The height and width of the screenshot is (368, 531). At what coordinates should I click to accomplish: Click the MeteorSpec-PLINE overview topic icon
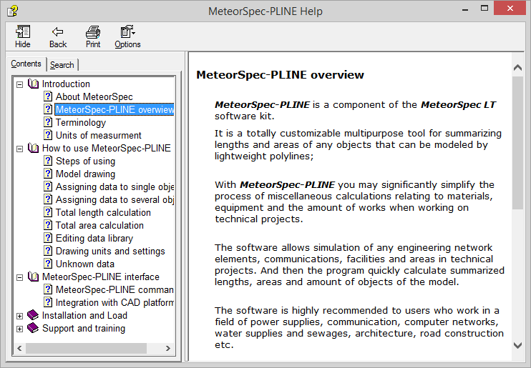[x=48, y=109]
